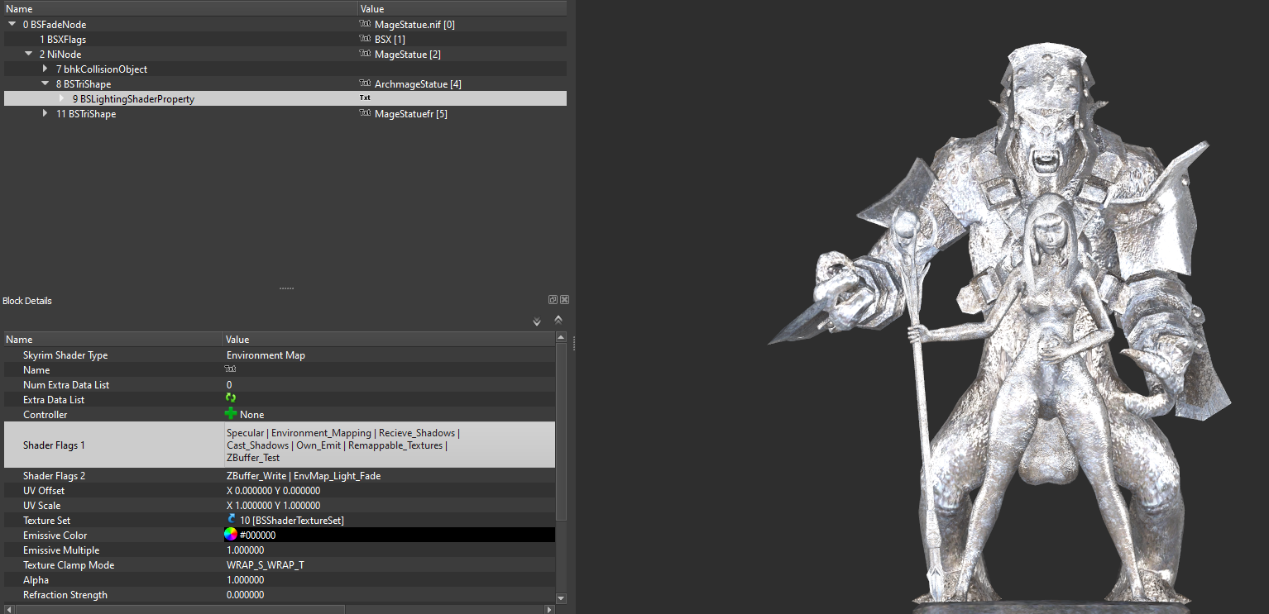Click the Value column header in block list

[462, 9]
